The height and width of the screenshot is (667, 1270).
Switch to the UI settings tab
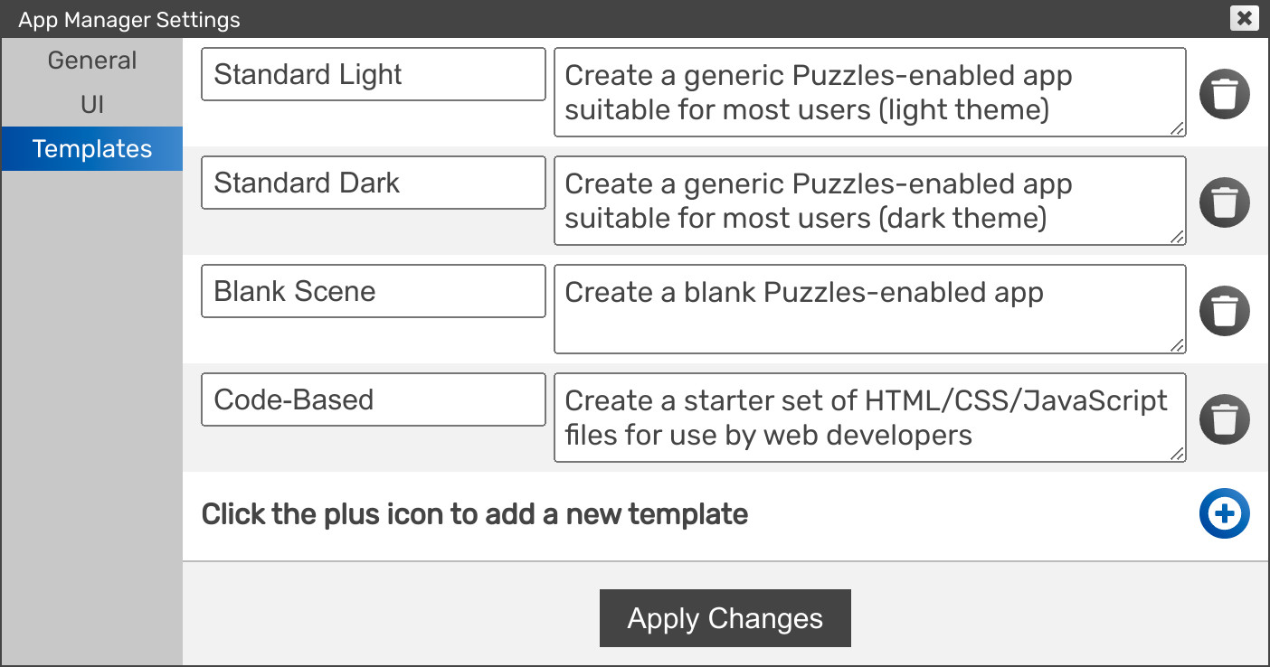click(92, 105)
